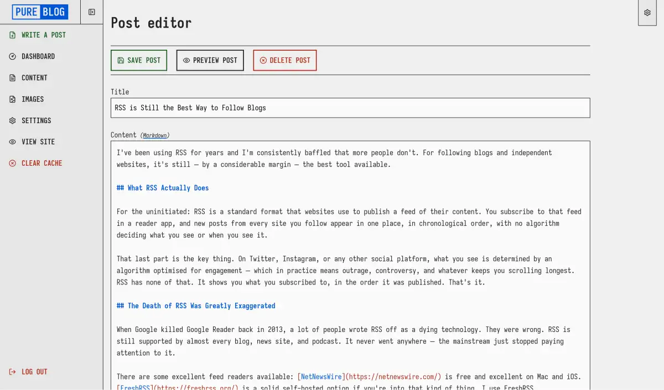This screenshot has width=664, height=390.
Task: Click the '## The Death of RSS' heading line
Action: pyautogui.click(x=196, y=306)
